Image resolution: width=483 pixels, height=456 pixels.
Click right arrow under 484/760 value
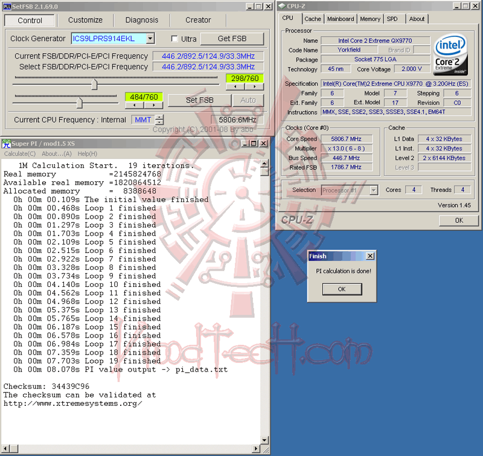tap(153, 105)
